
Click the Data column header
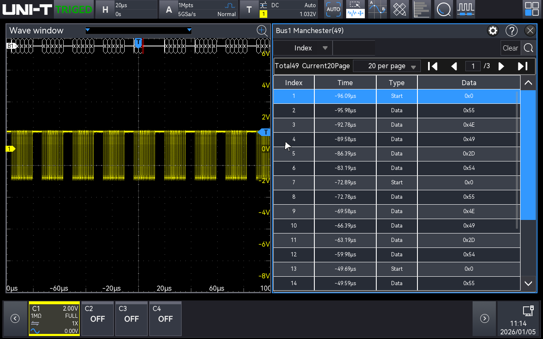(x=469, y=83)
